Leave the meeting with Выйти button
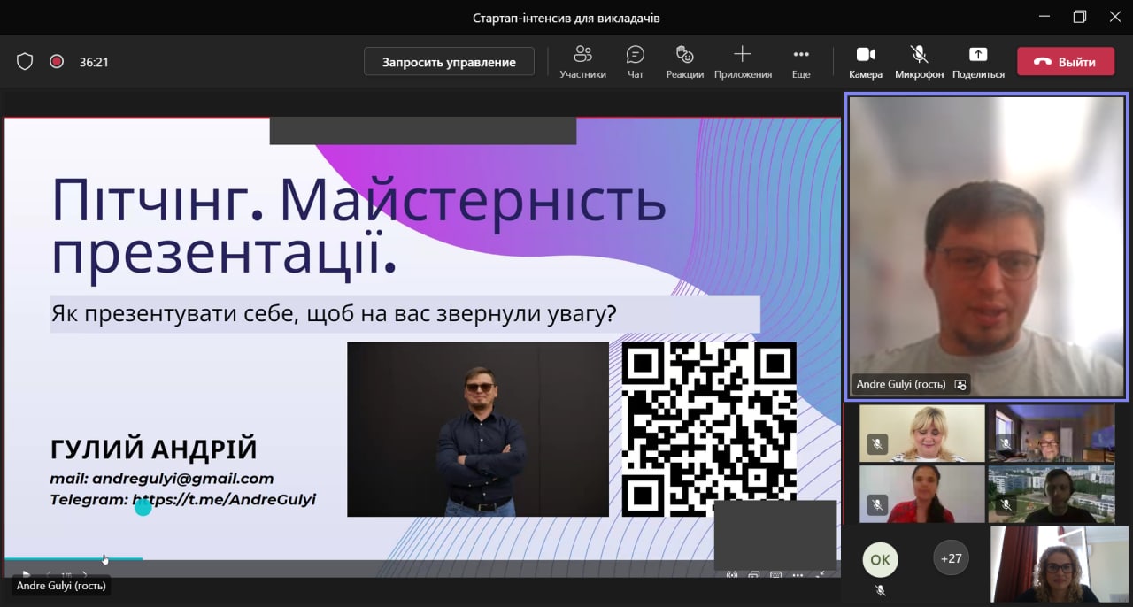Viewport: 1133px width, 607px height. [x=1066, y=61]
